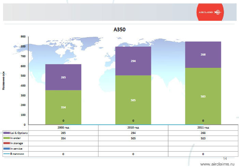239x167 pixels.
Task: Click the 0 in В наличии row under 2011
Action: tap(203, 154)
